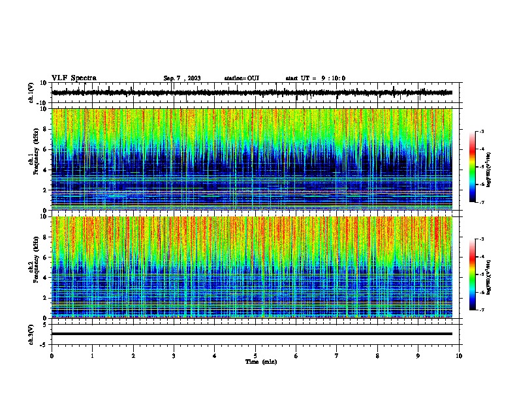Screen dimensions: 517x399
Task: Click the "Time (min)" axis label
Action: click(x=261, y=362)
